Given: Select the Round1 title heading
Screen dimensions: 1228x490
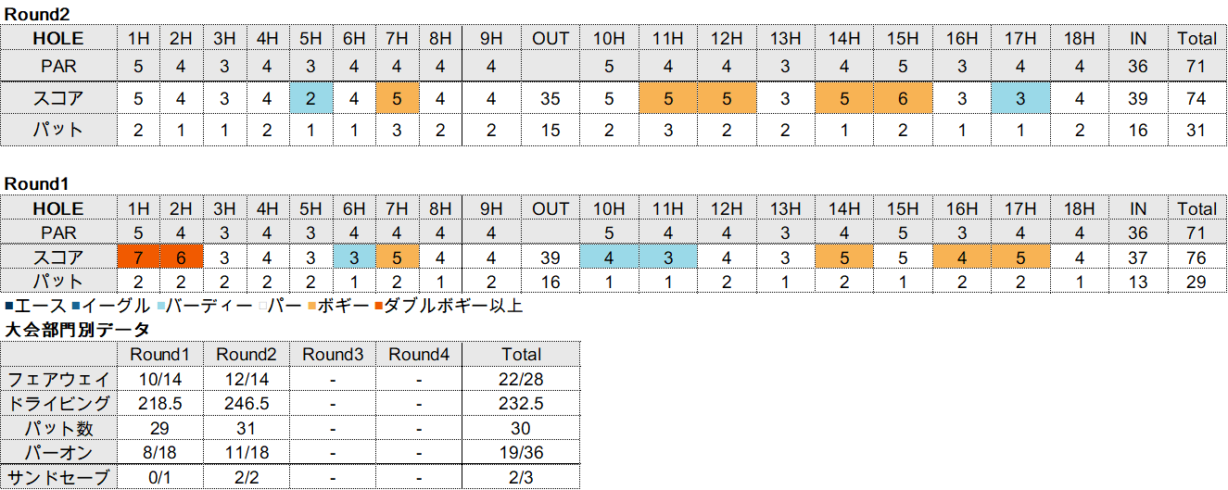Looking at the screenshot, I should 37,184.
